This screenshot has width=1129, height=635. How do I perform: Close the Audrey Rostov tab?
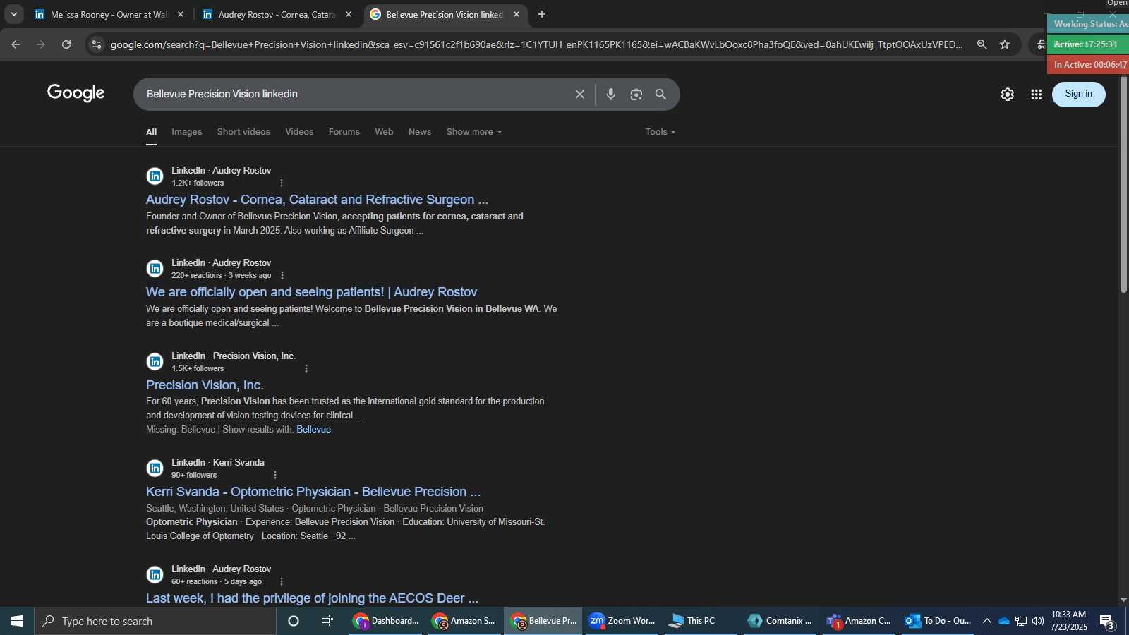point(349,14)
